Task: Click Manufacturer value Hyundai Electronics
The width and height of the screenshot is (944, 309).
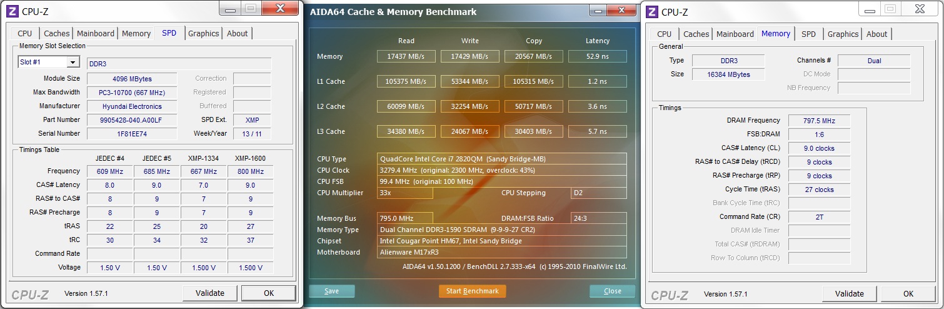Action: pyautogui.click(x=133, y=106)
